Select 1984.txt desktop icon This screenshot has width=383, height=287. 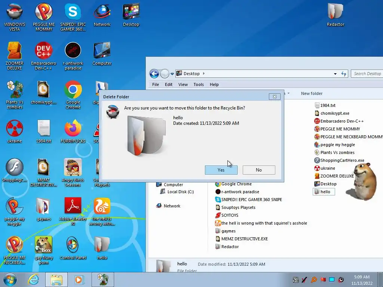coord(43,132)
